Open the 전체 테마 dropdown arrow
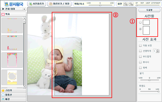The height and width of the screenshot is (102, 162). 24,9
